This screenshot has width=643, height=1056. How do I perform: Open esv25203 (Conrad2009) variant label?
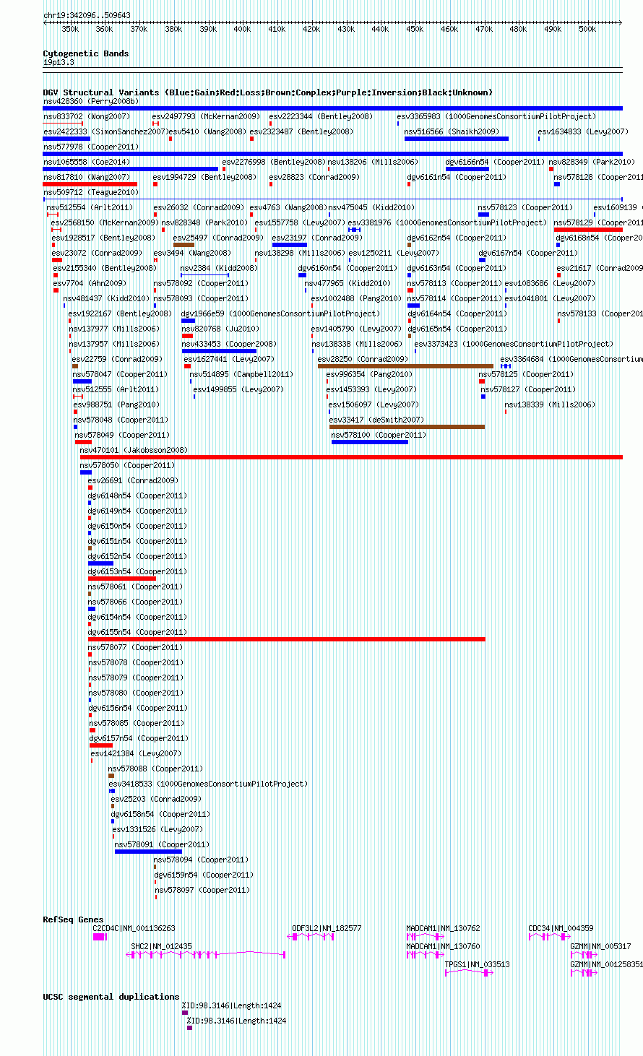pyautogui.click(x=156, y=799)
